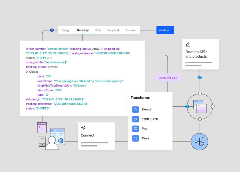
Task: Click the Develop APIs and products card
Action: 201,54
